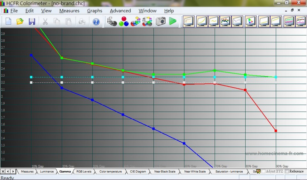Open near white scale graph monitor icon

point(276,21)
